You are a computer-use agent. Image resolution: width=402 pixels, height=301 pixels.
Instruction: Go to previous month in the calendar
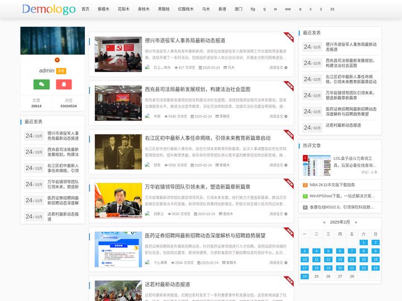[x=324, y=222]
